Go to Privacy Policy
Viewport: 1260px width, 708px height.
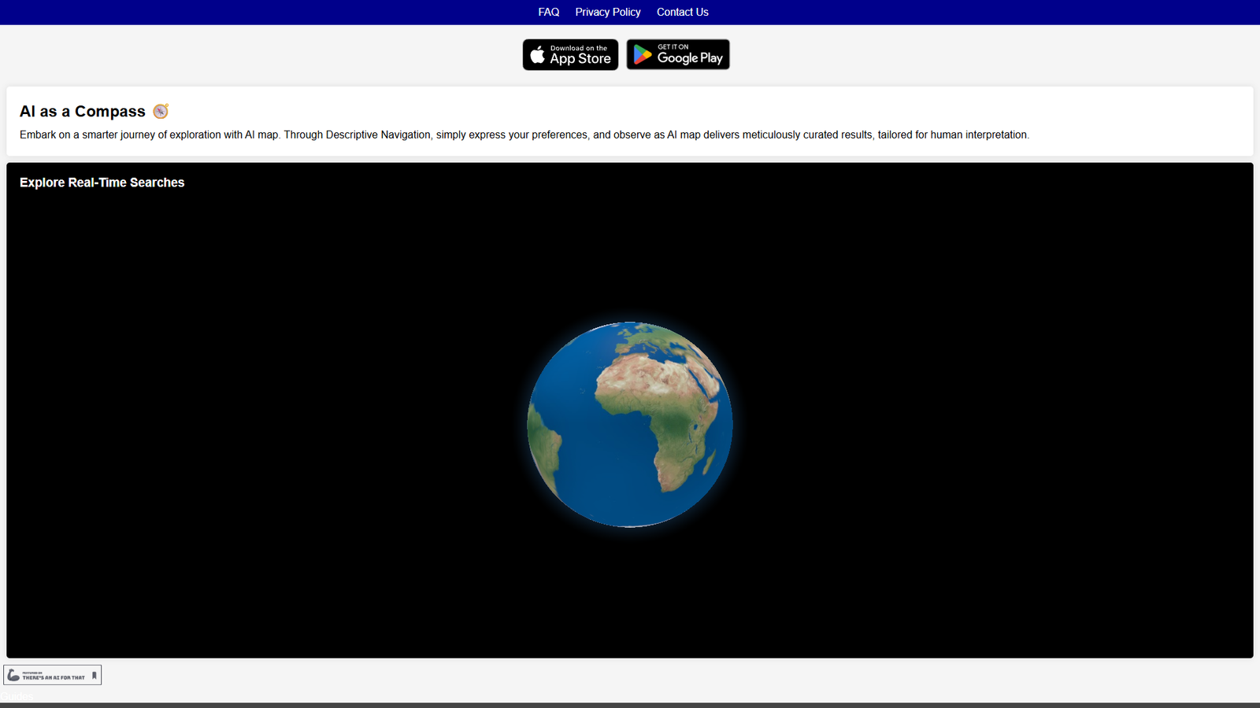608,12
